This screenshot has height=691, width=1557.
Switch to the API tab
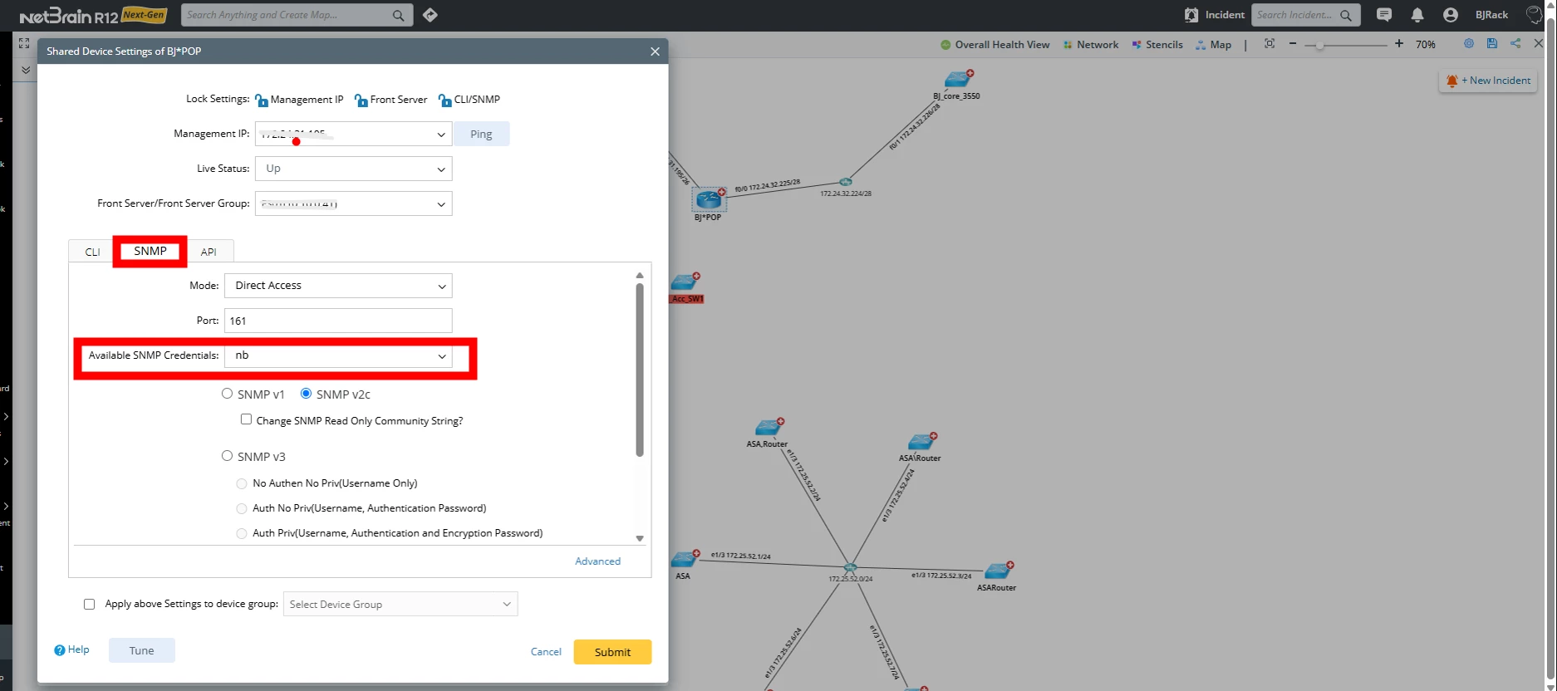click(209, 252)
